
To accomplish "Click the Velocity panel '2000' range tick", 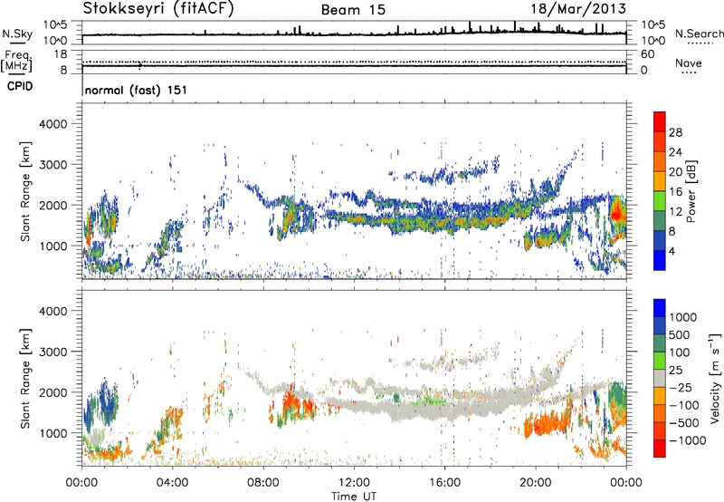I will point(52,392).
